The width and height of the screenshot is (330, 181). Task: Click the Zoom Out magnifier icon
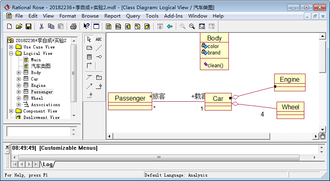(x=192, y=26)
